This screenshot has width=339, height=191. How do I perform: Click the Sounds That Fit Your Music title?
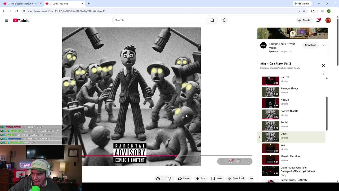pos(282,46)
